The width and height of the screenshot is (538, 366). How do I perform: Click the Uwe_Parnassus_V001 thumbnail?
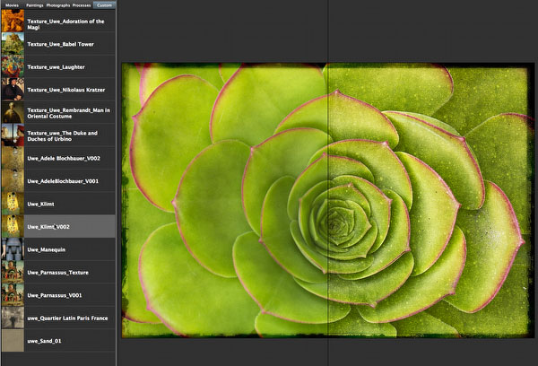[13, 295]
